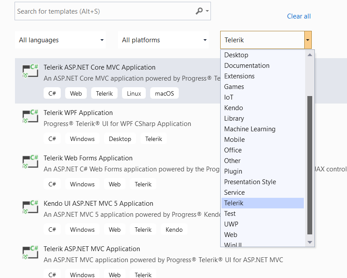
Task: Click Web tag on Kendo UI template
Action: click(x=114, y=230)
